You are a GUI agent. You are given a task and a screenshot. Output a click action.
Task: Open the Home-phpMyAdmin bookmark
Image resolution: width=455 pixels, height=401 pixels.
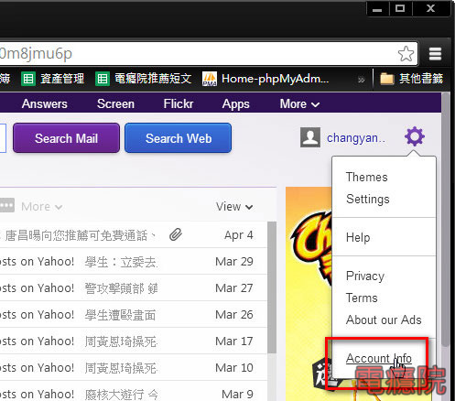pos(265,79)
